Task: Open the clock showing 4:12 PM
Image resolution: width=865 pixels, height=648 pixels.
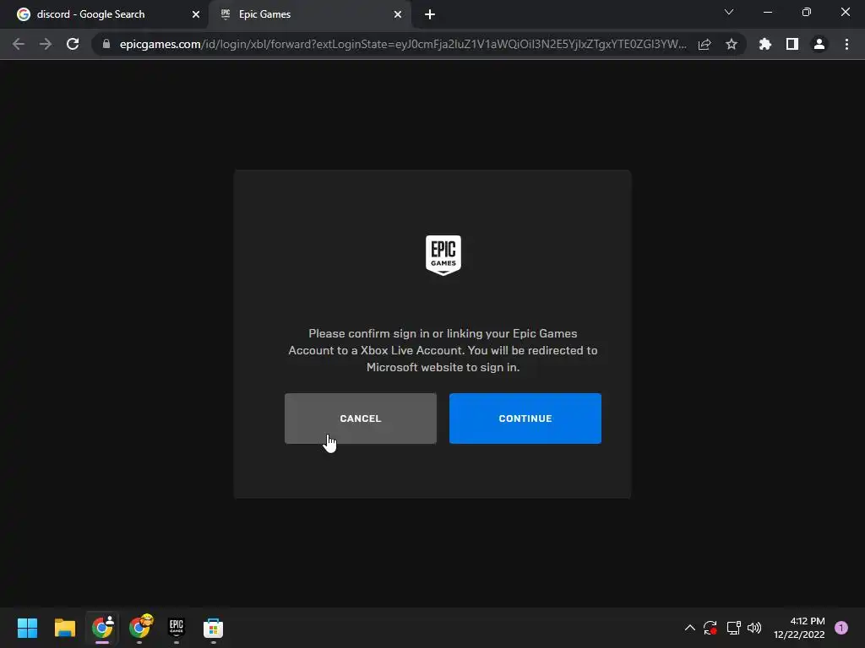Action: [799, 628]
